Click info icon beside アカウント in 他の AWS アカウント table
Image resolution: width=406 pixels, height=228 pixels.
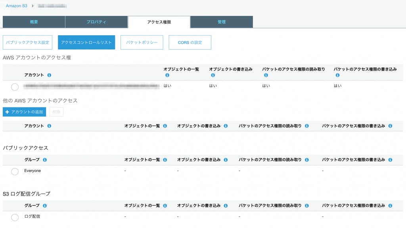49,126
